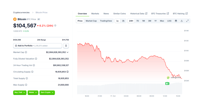Open Fully Diluted Valuation info icon
This screenshot has width=210, height=104.
pos(36,59)
